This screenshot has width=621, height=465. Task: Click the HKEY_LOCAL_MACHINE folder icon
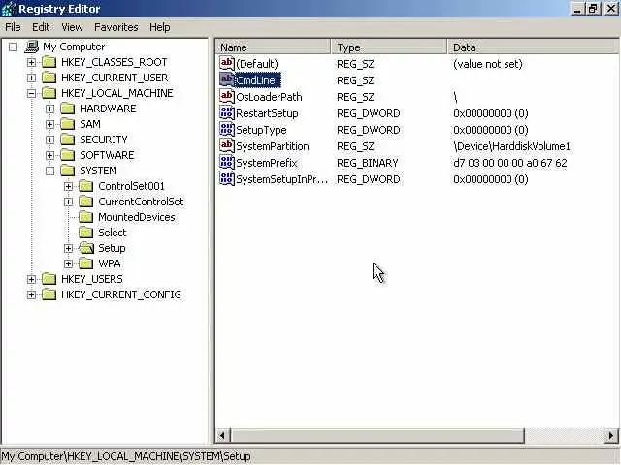coord(49,93)
